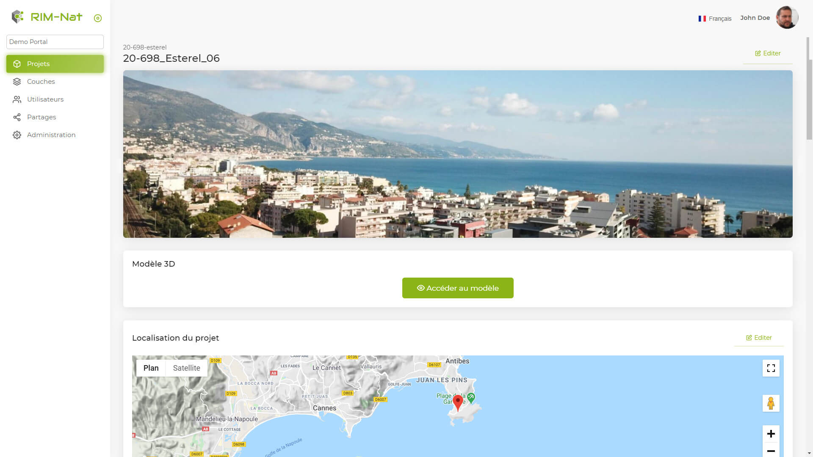Go to Utilisateurs users page
The height and width of the screenshot is (457, 813).
[45, 99]
